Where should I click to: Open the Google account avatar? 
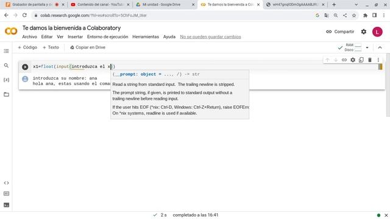[x=377, y=32]
